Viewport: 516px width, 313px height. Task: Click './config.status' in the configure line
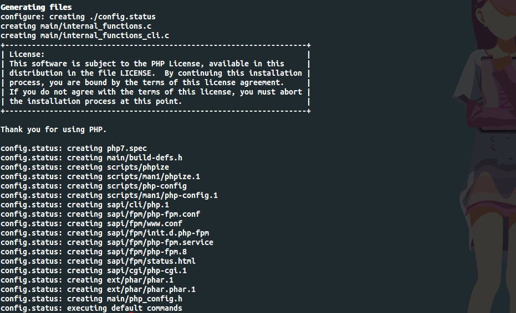tap(122, 17)
